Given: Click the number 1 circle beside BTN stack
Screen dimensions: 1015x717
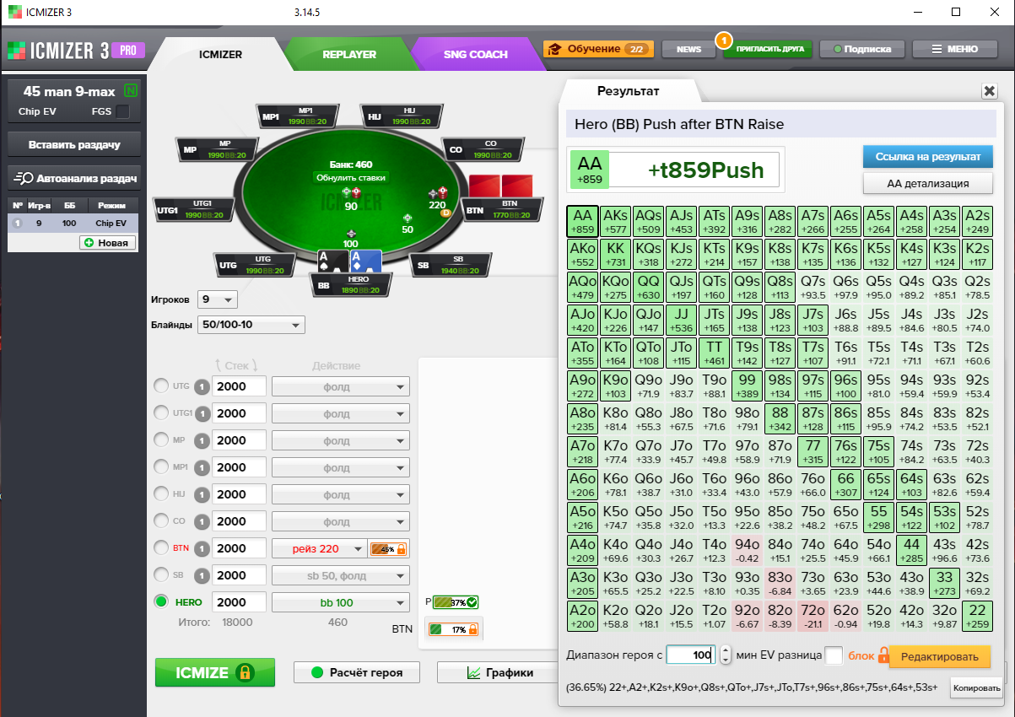Looking at the screenshot, I should [202, 548].
